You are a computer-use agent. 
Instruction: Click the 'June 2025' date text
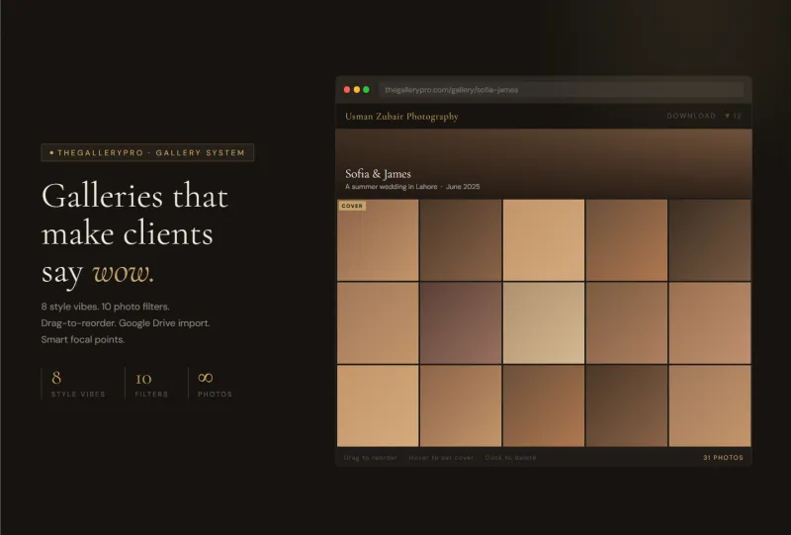coord(463,187)
